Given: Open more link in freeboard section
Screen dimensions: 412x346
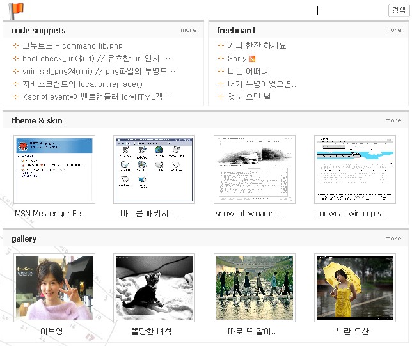Looking at the screenshot, I should click(393, 30).
